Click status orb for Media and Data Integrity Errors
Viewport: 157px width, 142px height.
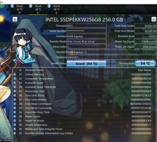[15, 129]
